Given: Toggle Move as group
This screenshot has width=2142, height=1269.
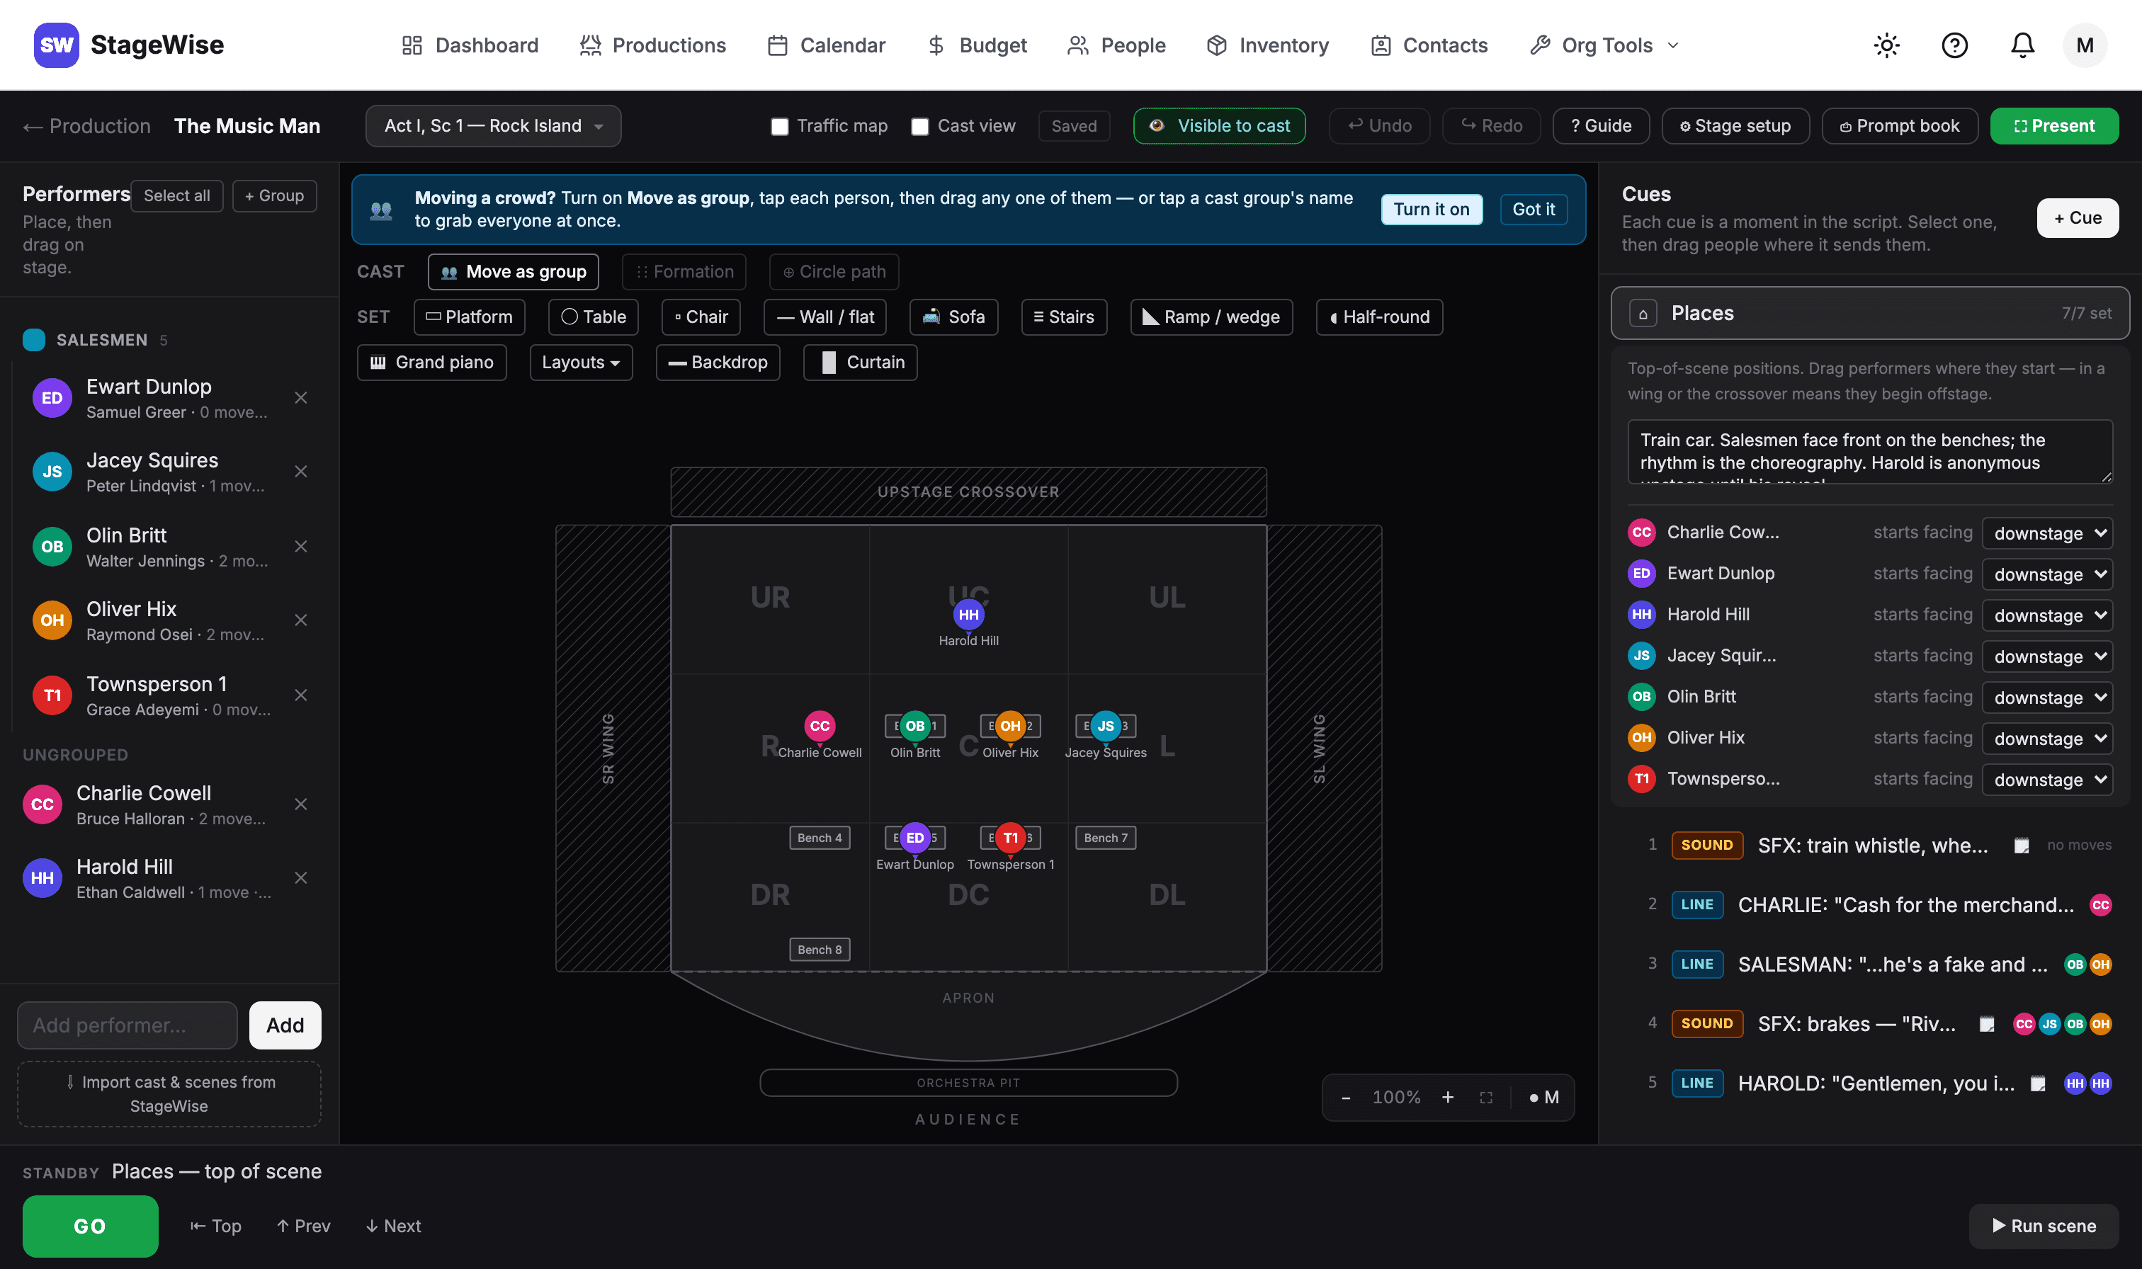Looking at the screenshot, I should point(513,272).
